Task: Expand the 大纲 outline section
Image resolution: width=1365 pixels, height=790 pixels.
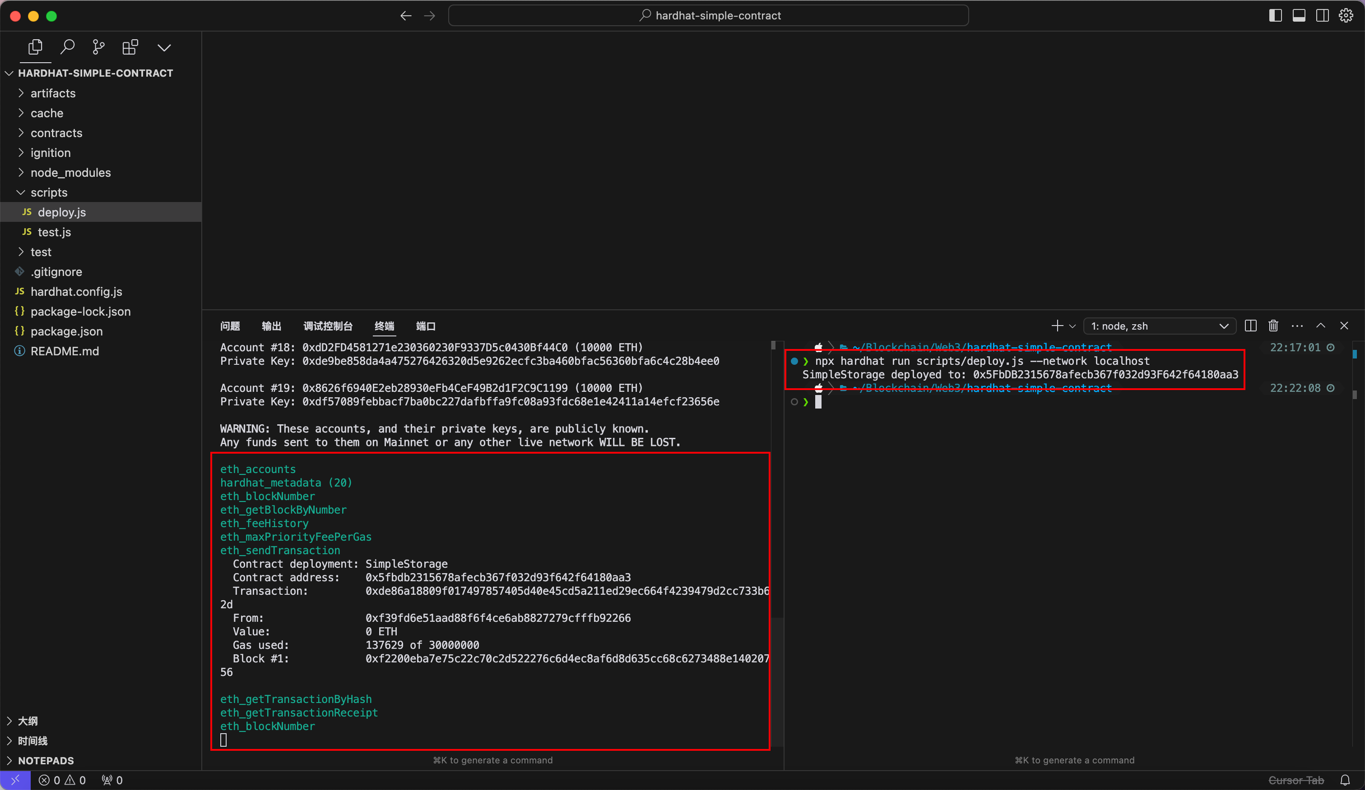Action: tap(101, 721)
